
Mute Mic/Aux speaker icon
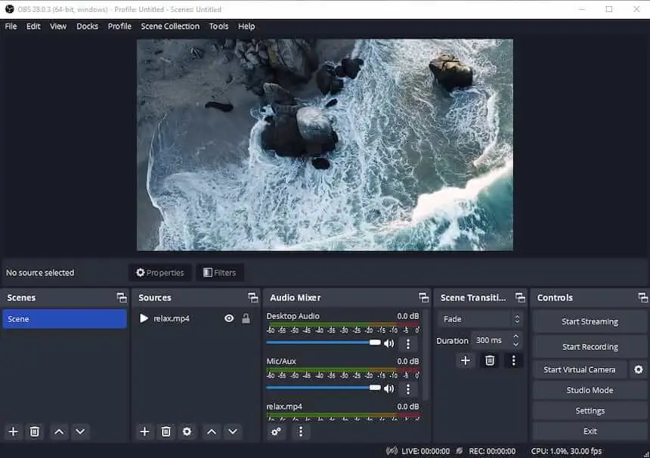[388, 388]
